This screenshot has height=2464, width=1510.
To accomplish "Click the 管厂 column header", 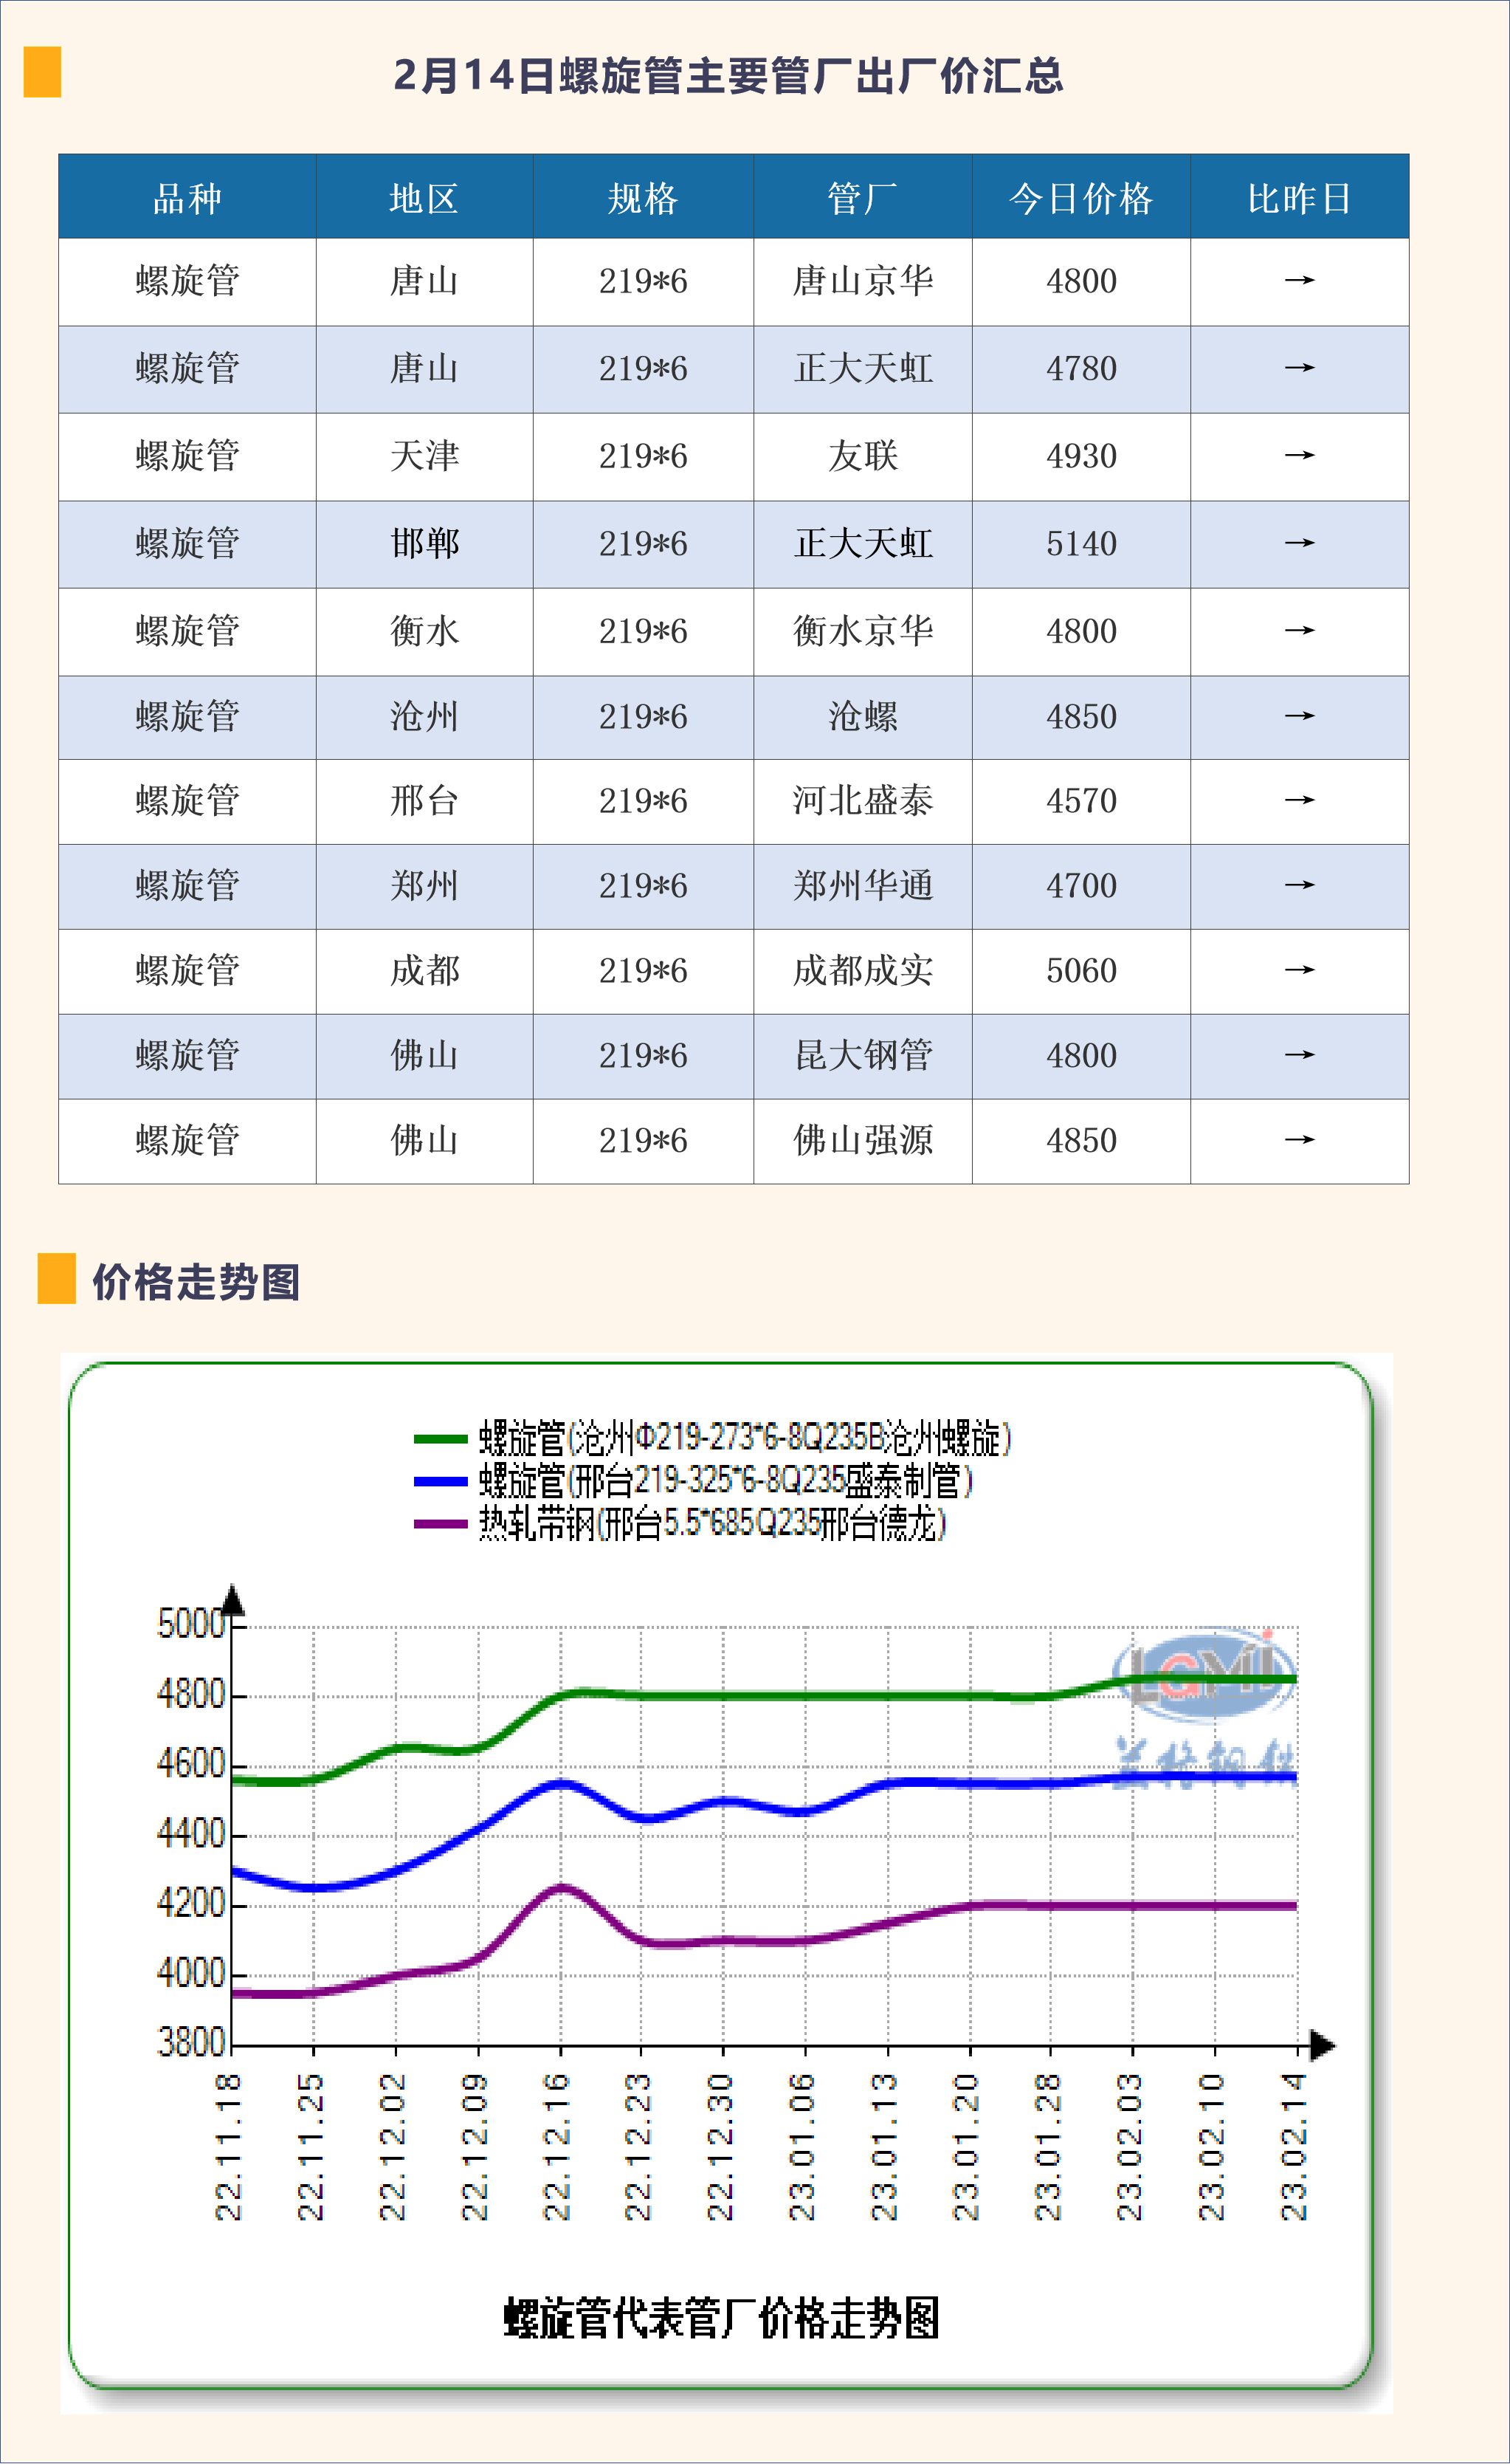I will 861,198.
